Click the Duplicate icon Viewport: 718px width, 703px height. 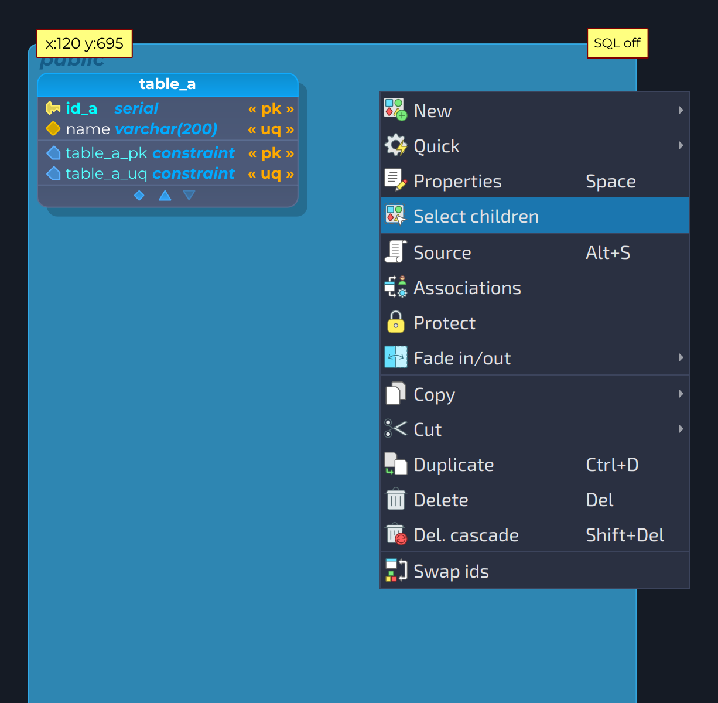(x=395, y=463)
